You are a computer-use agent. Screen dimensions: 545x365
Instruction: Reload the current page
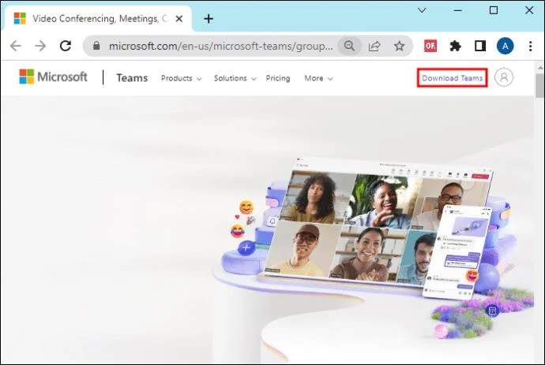[66, 46]
